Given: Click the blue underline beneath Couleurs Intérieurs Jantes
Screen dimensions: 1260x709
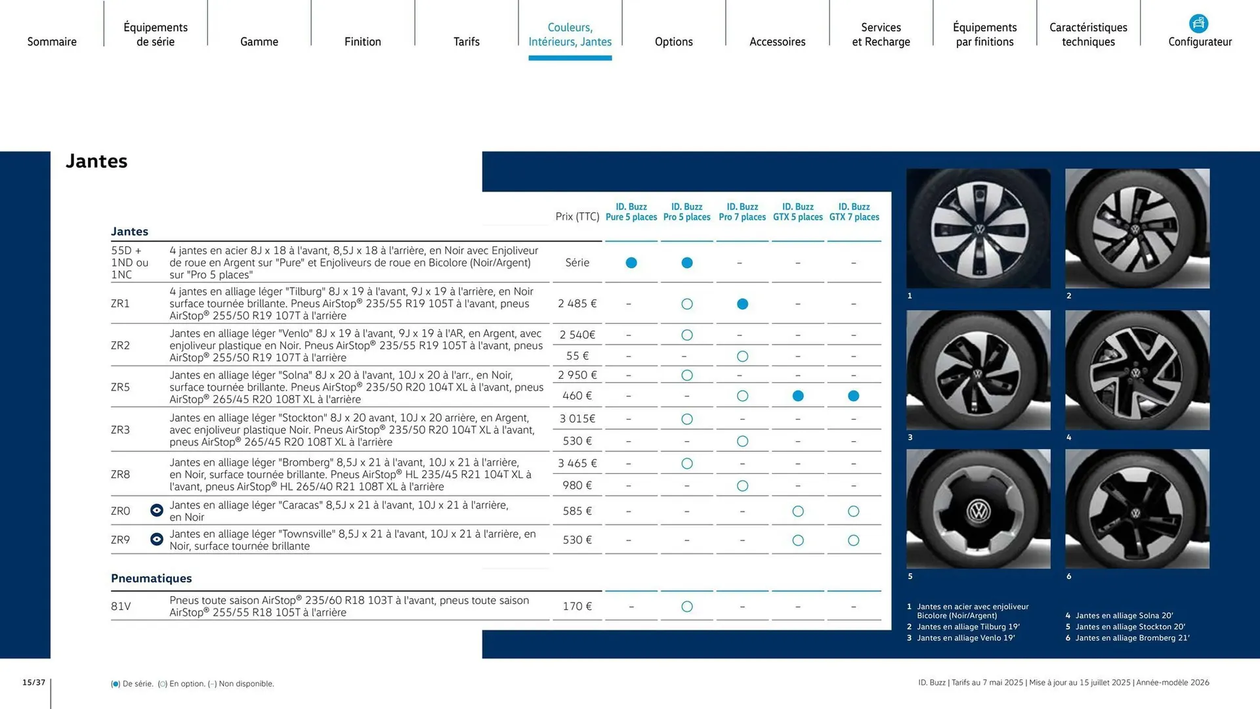Looking at the screenshot, I should pyautogui.click(x=570, y=58).
